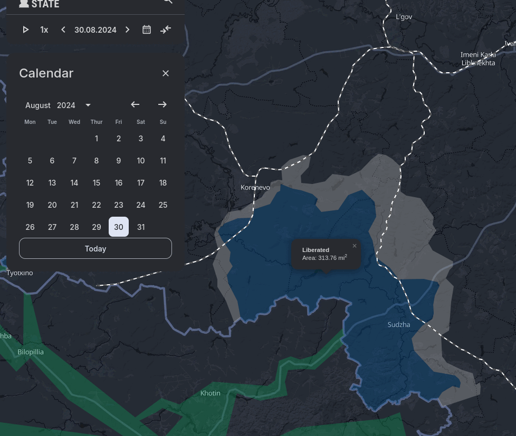Select August 13 in calendar

click(52, 183)
